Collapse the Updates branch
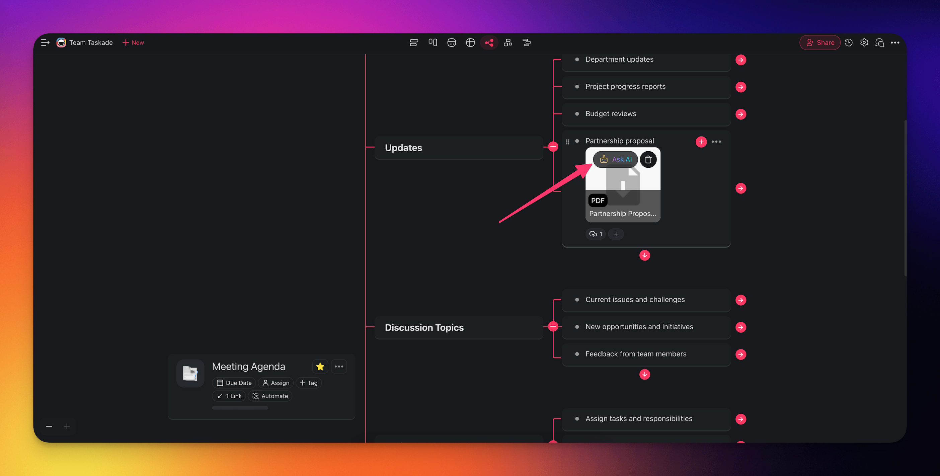 (x=553, y=147)
